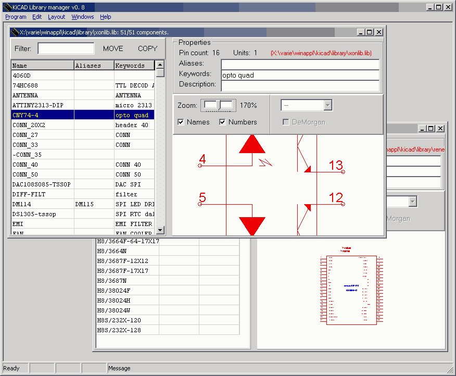The image size is (456, 376).
Task: Click the DM115 alias cell
Action: pyautogui.click(x=94, y=204)
